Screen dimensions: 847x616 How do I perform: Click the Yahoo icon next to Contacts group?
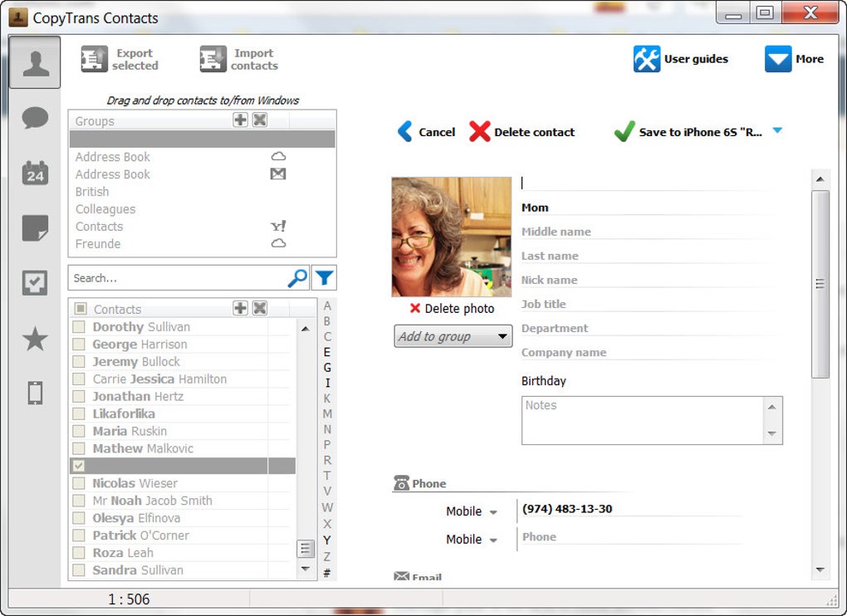tap(278, 226)
